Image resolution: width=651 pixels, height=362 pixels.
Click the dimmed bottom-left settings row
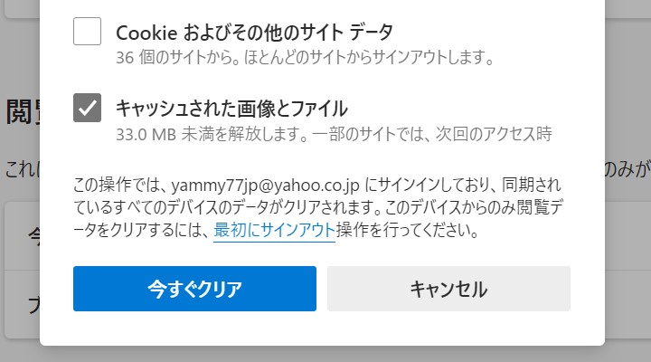[x=22, y=305]
